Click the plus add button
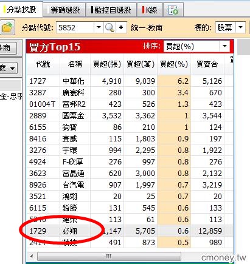The width and height of the screenshot is (250, 264). click(121, 27)
